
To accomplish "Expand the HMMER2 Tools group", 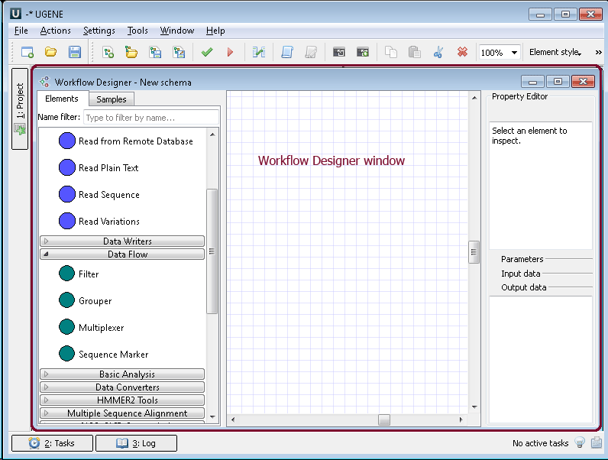I will [x=122, y=400].
